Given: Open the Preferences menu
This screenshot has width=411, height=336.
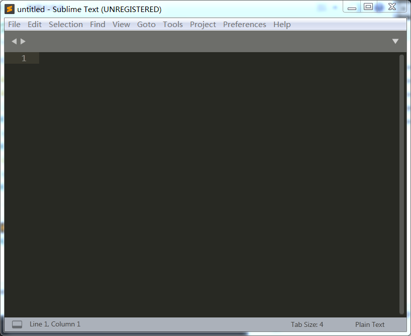Looking at the screenshot, I should click(245, 25).
